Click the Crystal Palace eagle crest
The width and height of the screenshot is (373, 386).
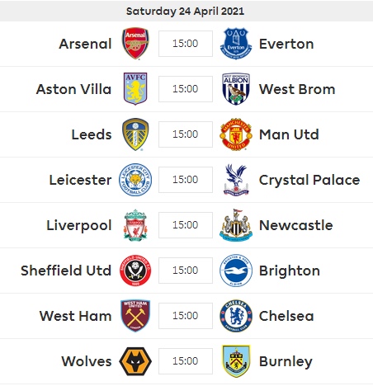click(x=236, y=180)
